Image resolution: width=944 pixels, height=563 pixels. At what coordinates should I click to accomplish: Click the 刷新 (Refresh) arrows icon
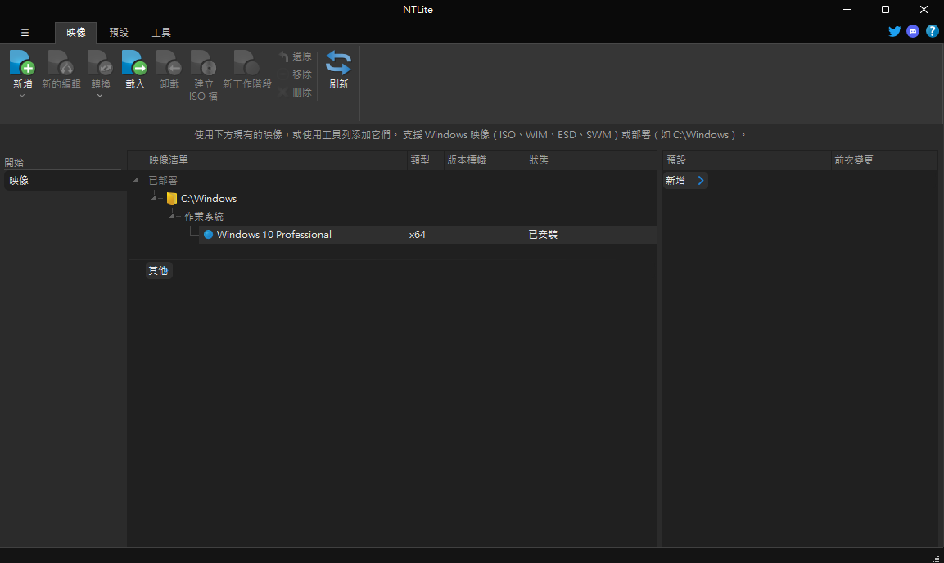pos(338,63)
